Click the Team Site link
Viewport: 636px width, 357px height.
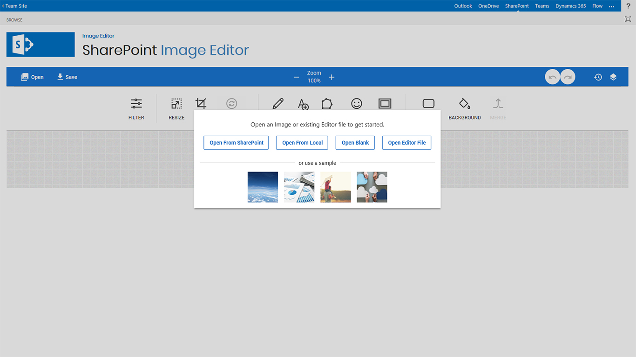pyautogui.click(x=16, y=6)
